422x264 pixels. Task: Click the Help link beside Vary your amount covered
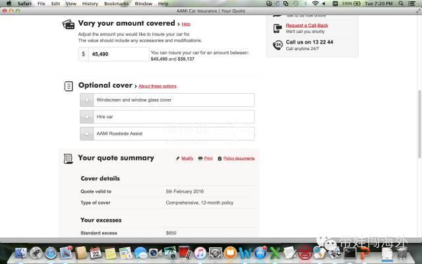[186, 24]
